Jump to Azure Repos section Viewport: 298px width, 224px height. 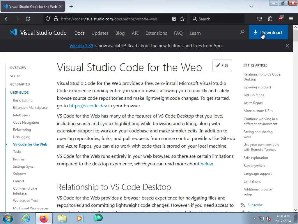(253, 103)
